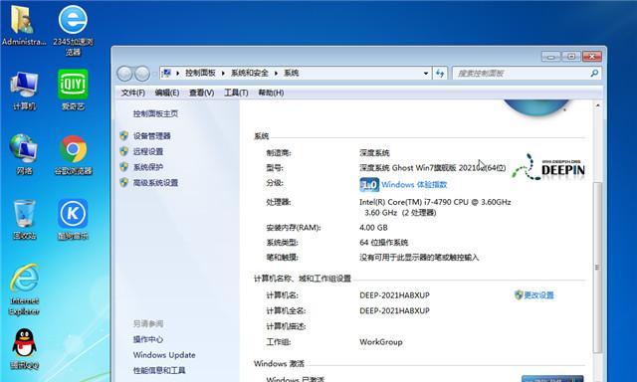This screenshot has width=637, height=382.
Task: Select the manufacturer value beside 制造商
Action: (374, 153)
